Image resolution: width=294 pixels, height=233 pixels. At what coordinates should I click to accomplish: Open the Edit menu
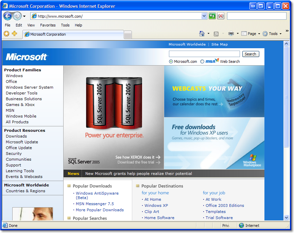click(19, 25)
